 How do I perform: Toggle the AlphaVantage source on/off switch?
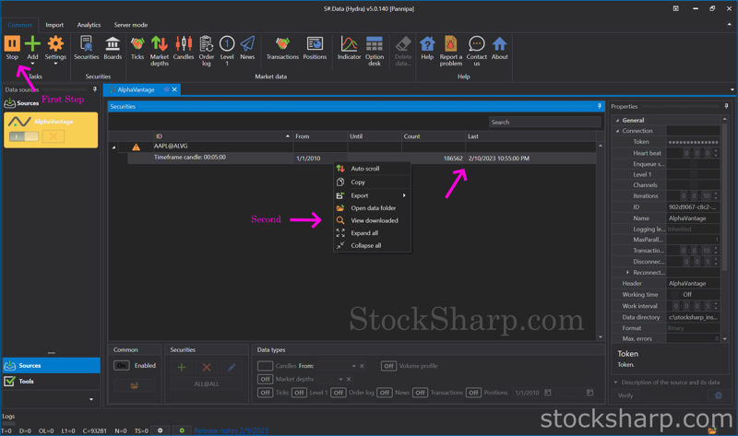pos(24,136)
